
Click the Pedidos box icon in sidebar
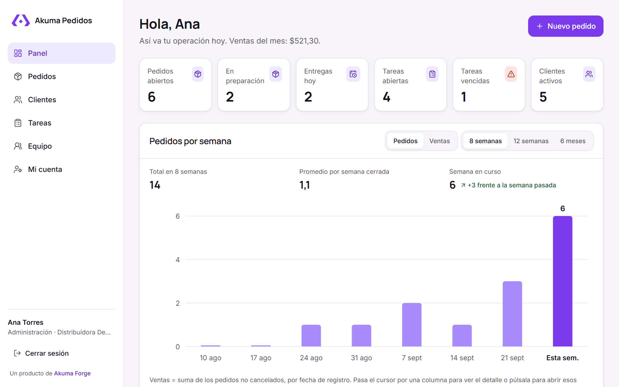(x=18, y=76)
